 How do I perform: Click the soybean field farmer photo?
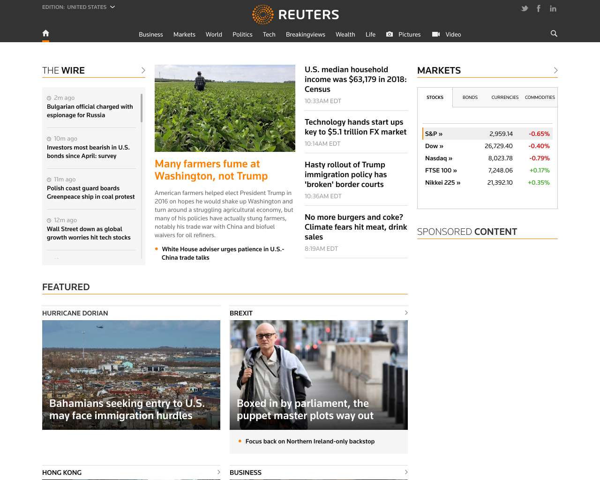[x=225, y=108]
